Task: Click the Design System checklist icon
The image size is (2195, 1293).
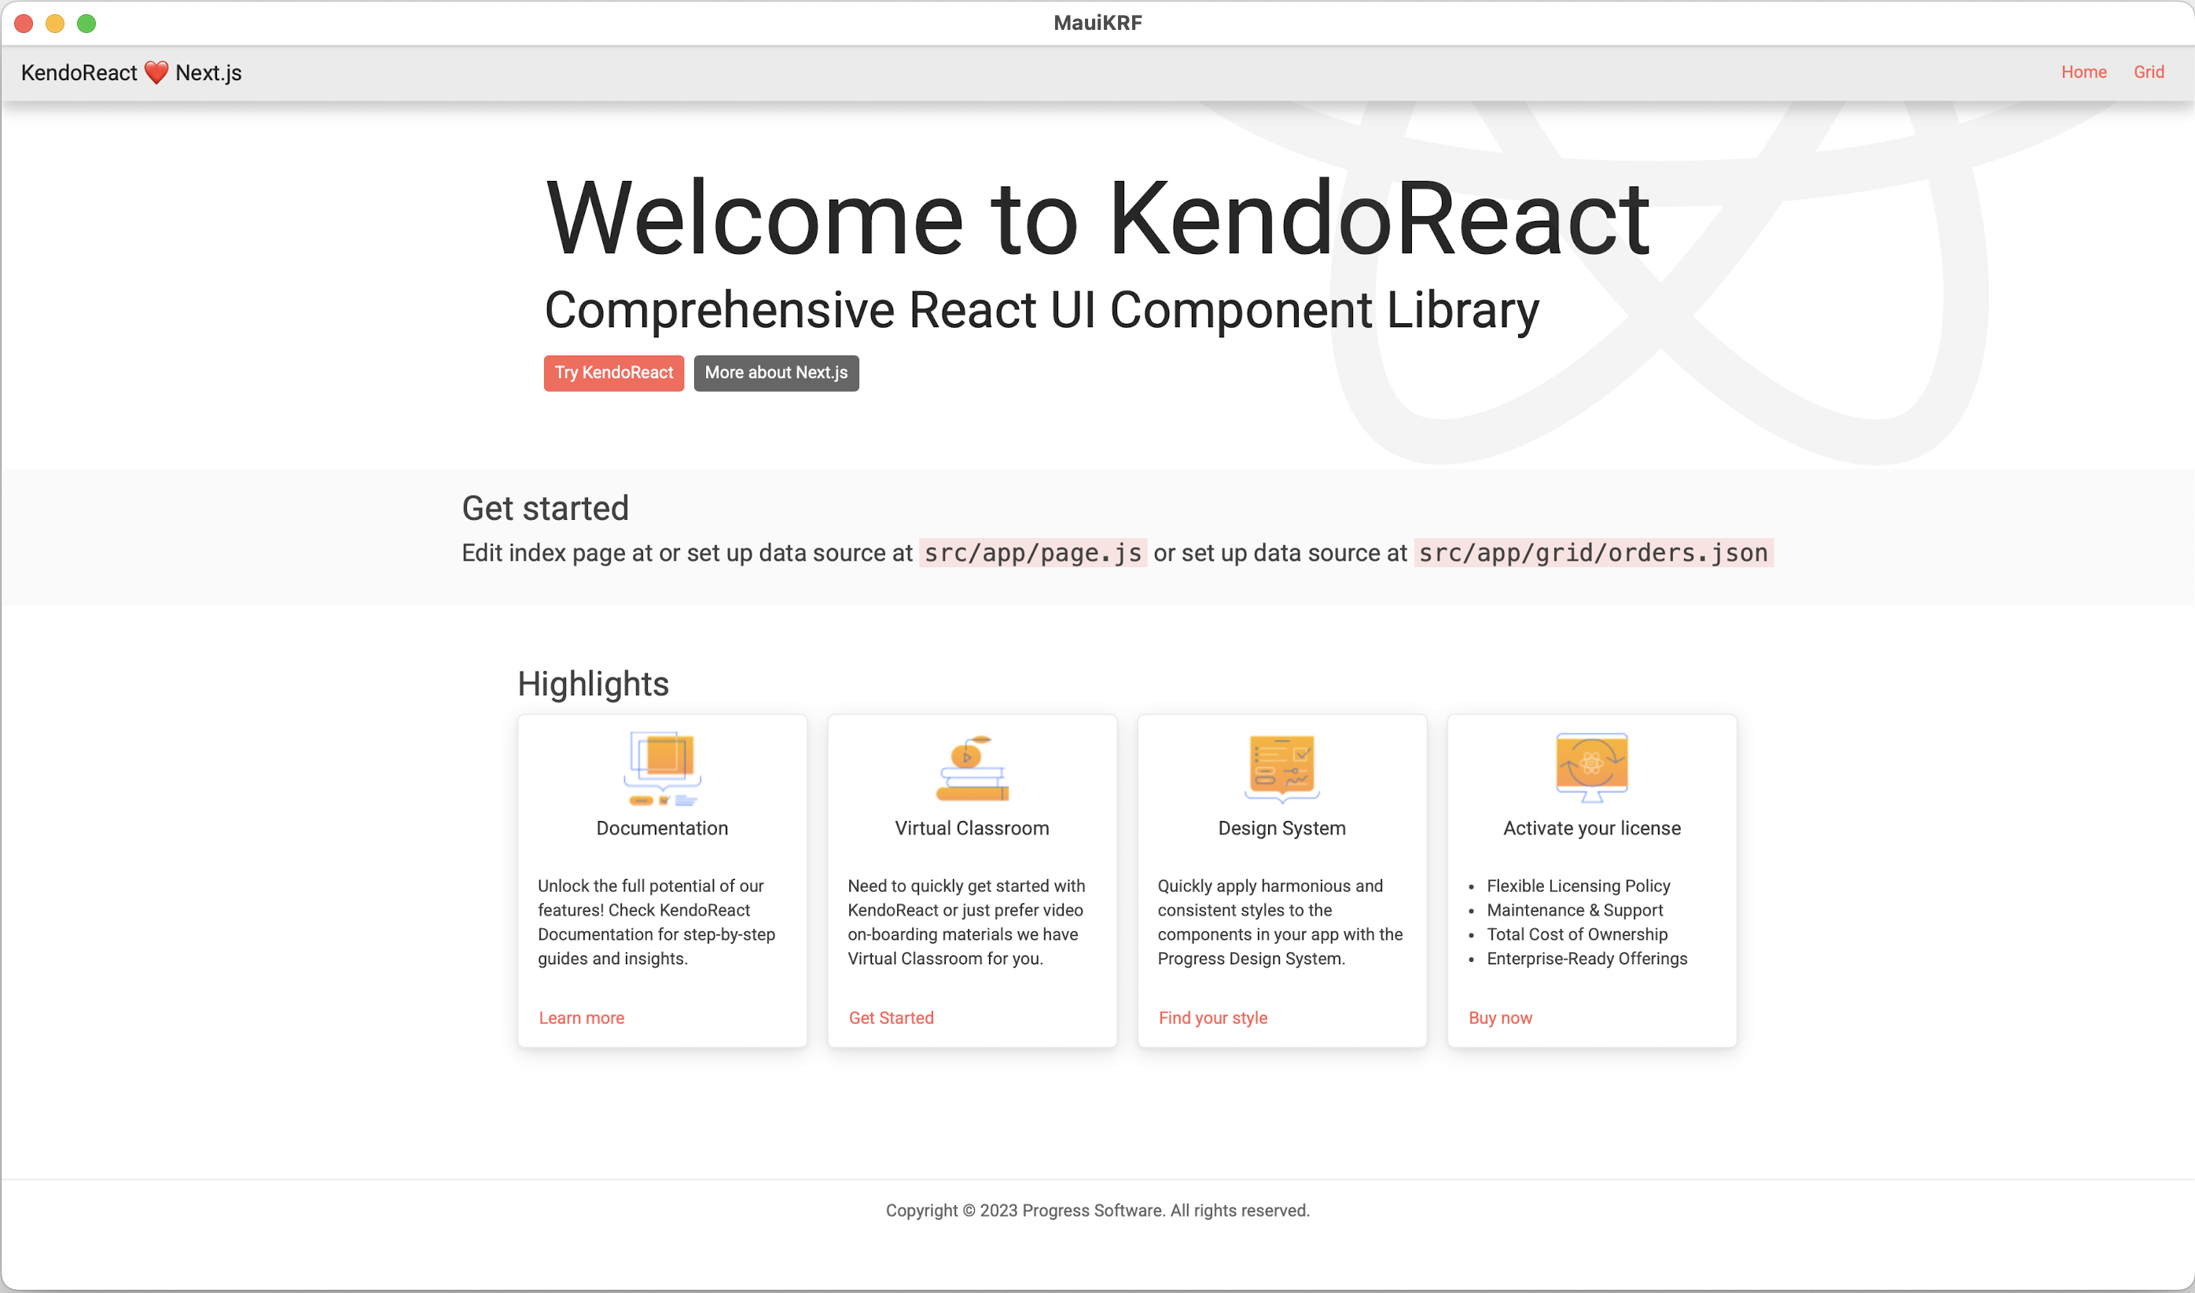Action: tap(1282, 768)
